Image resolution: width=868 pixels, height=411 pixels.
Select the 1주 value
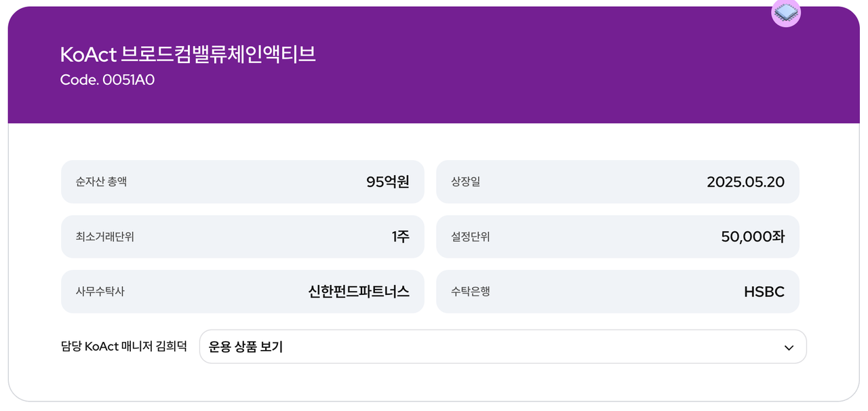click(x=400, y=237)
